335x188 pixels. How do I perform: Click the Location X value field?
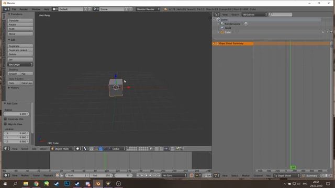[x=16, y=133]
